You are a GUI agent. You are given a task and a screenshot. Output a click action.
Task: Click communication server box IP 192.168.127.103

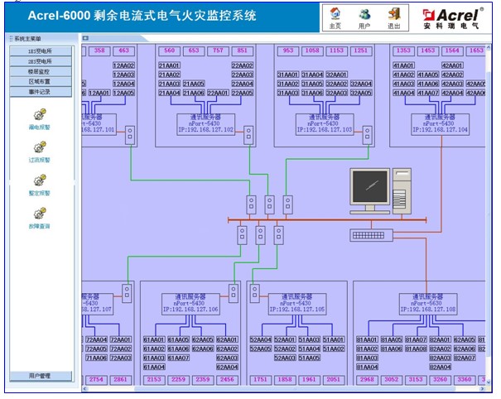(325, 124)
